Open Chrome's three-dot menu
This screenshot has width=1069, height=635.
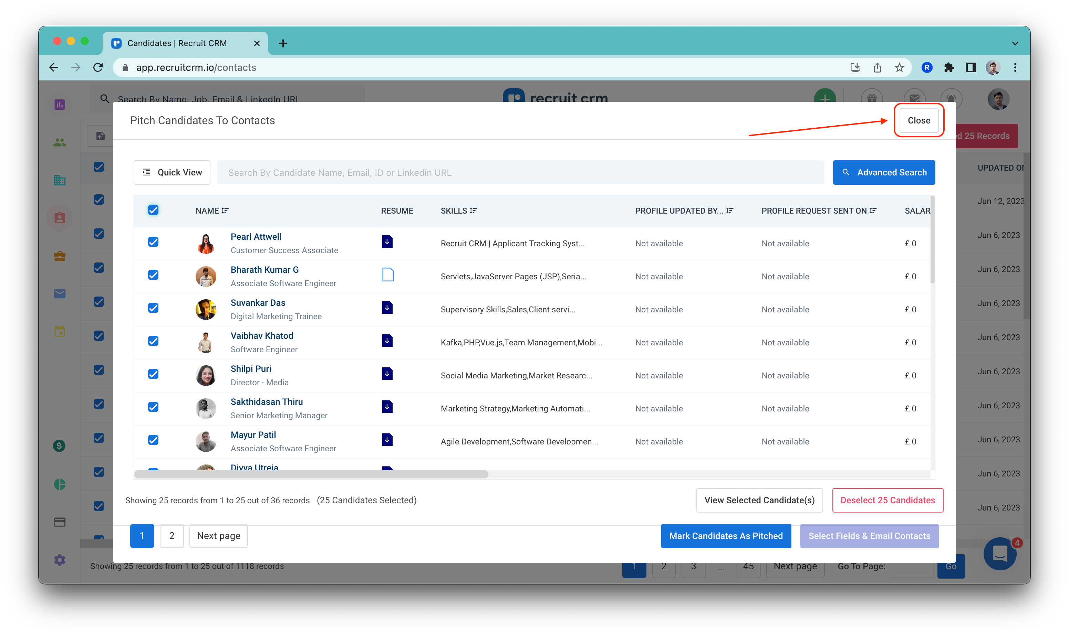tap(1015, 68)
